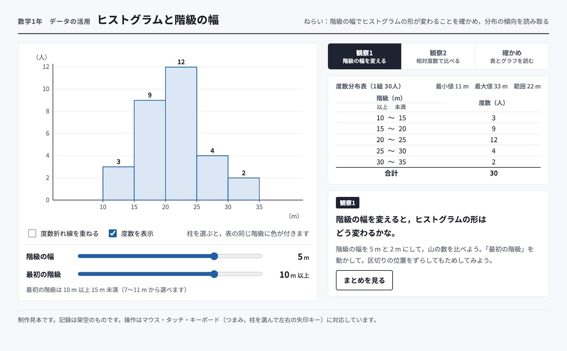This screenshot has height=351, width=567.
Task: Click the total value 30 in the table
Action: 494,173
